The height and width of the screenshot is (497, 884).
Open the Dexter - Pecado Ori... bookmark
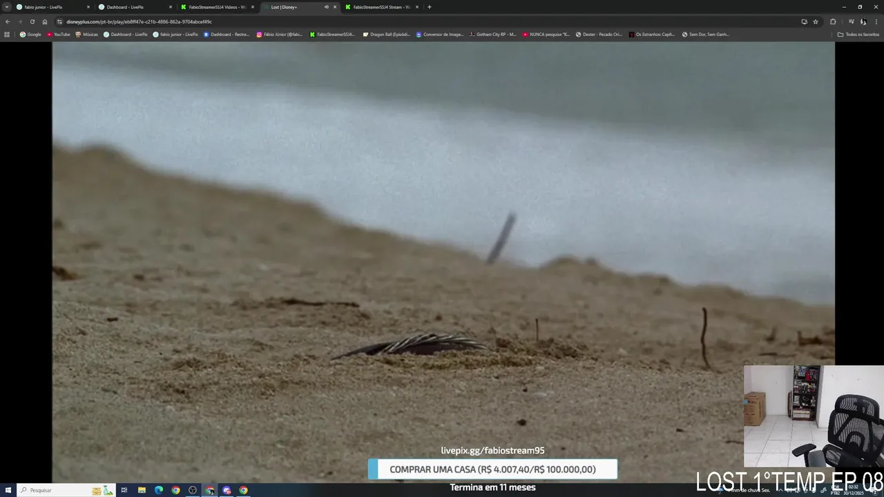point(599,35)
